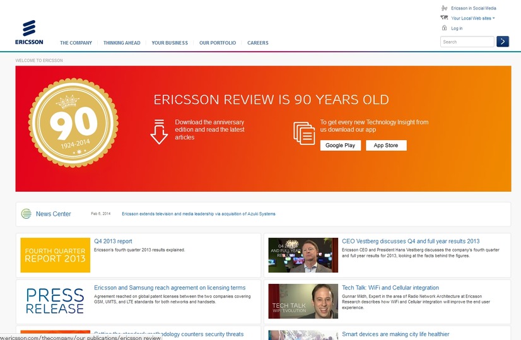Click the social media icon beside Ericsson in Social Media

(444, 8)
